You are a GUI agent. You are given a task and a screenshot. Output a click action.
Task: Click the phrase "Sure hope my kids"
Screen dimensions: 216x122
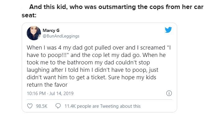(132, 77)
